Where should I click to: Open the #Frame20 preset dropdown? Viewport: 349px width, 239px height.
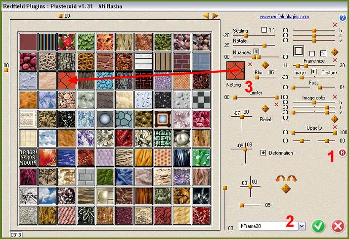[302, 226]
